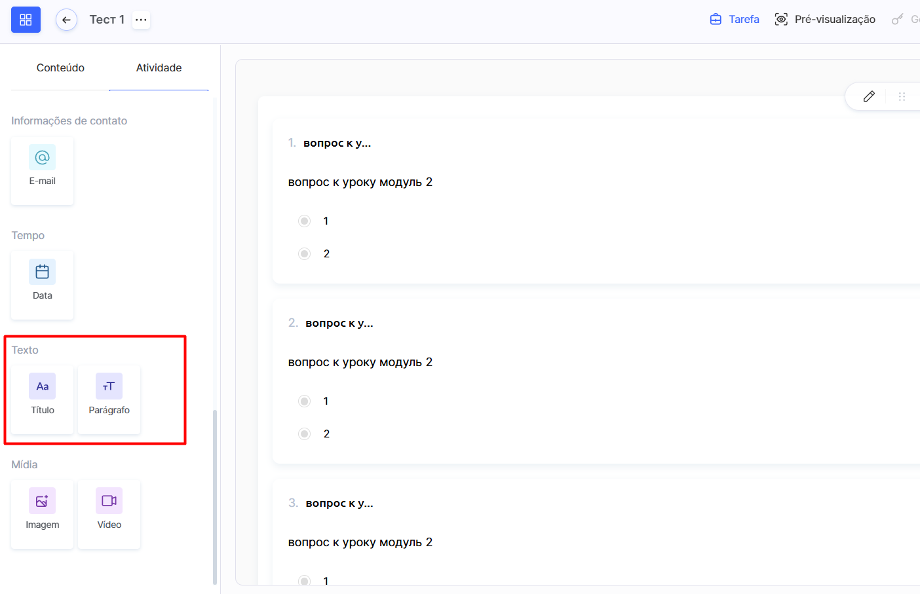Add an Imagem media element
Image resolution: width=920 pixels, height=594 pixels.
click(x=43, y=514)
